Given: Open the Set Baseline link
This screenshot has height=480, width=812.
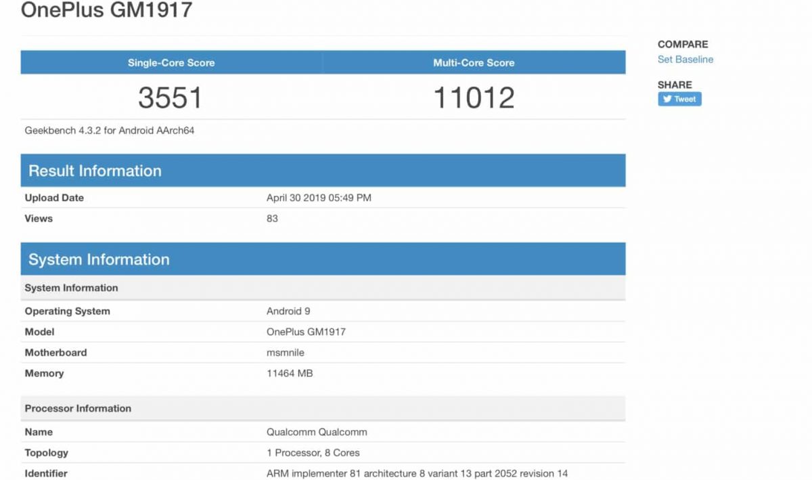Looking at the screenshot, I should pyautogui.click(x=685, y=60).
